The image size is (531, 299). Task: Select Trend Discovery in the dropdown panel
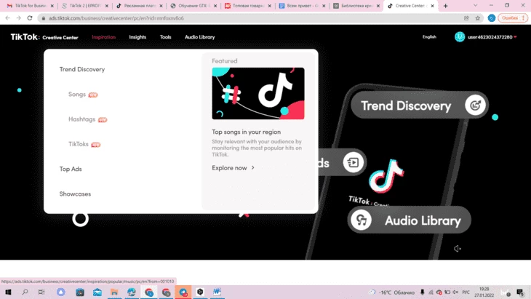click(82, 69)
